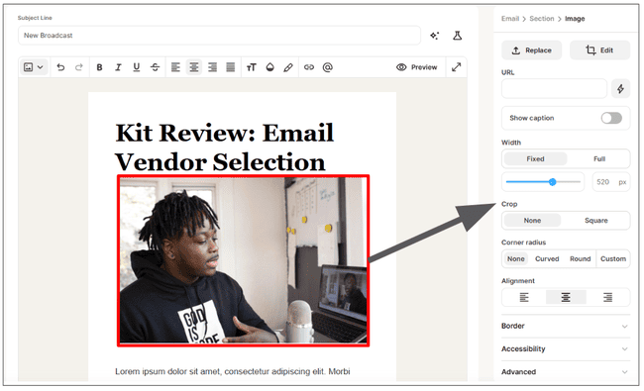The image size is (644, 391).
Task: Align image left in sidebar
Action: (524, 297)
